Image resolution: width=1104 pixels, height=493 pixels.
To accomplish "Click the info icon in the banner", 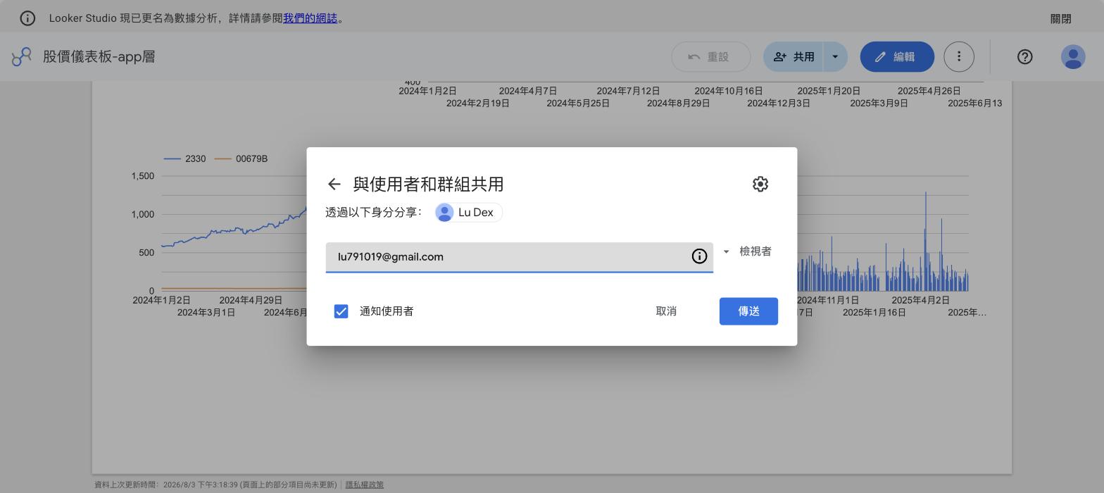I will click(x=27, y=18).
